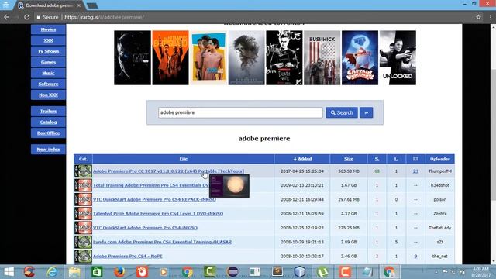Open Lynda com Adobe Premiere Pro CS4 Essential Training link

point(162,242)
